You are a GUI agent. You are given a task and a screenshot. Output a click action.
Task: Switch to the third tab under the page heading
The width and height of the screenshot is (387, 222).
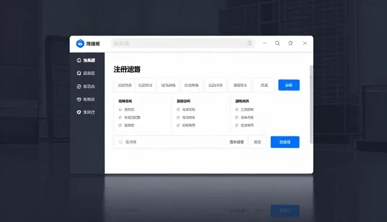tap(168, 85)
